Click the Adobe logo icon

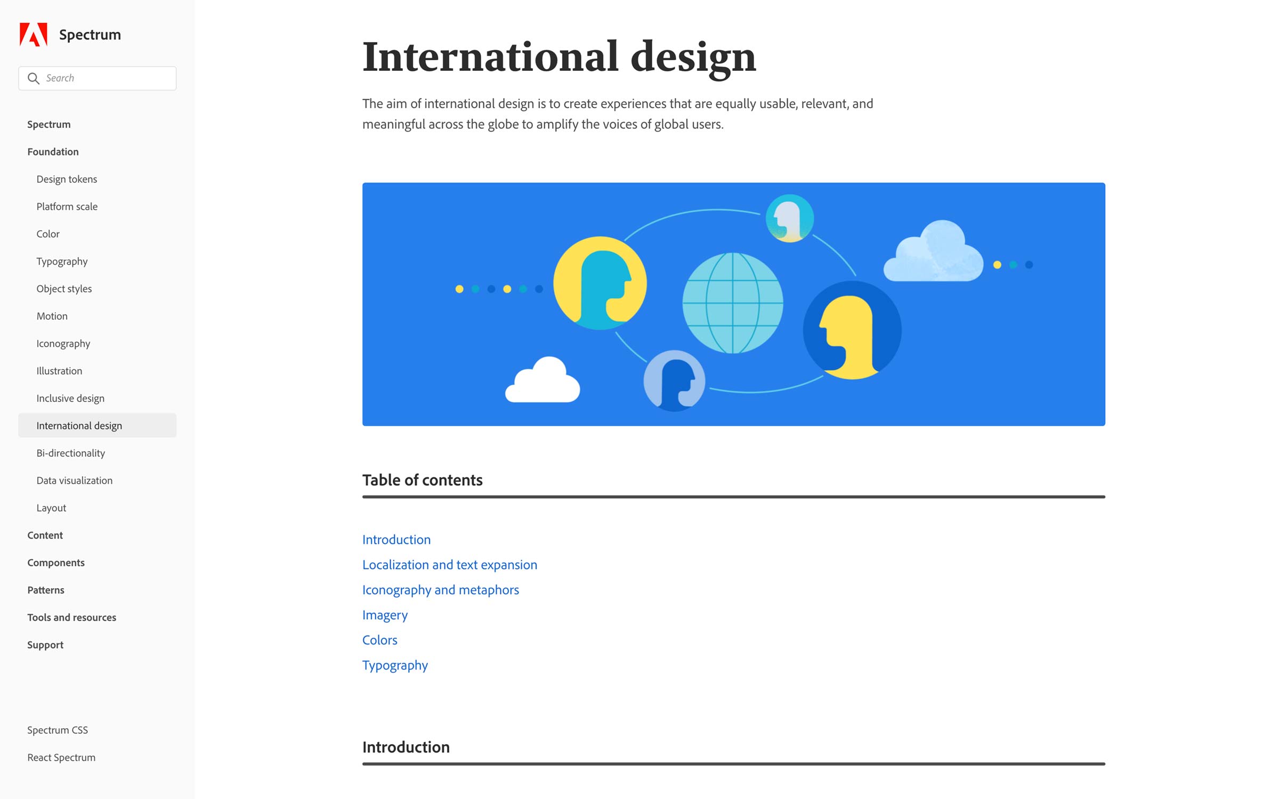pos(34,35)
